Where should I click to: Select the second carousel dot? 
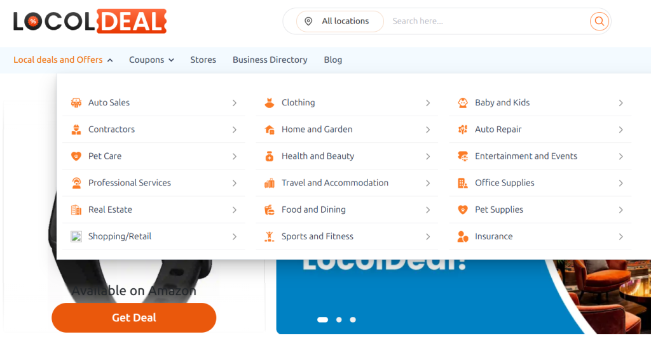click(x=339, y=319)
